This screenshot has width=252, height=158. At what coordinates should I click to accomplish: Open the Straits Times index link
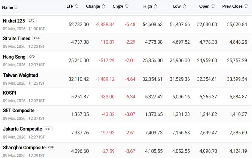(x=17, y=38)
